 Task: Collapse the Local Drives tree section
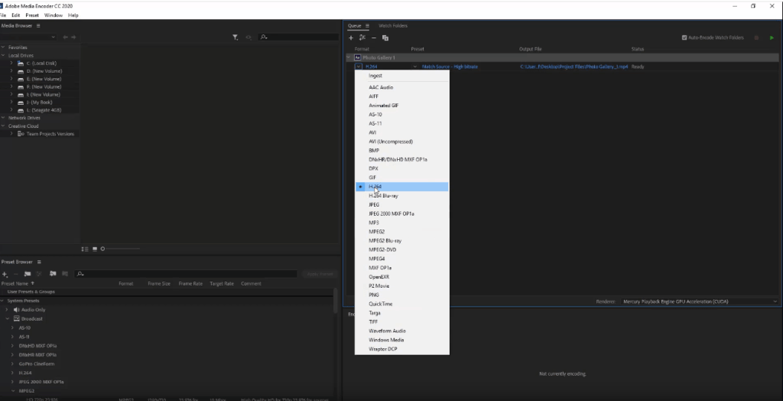(3, 56)
